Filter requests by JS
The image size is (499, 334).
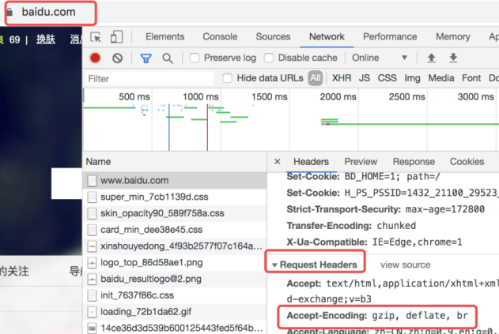coord(365,78)
